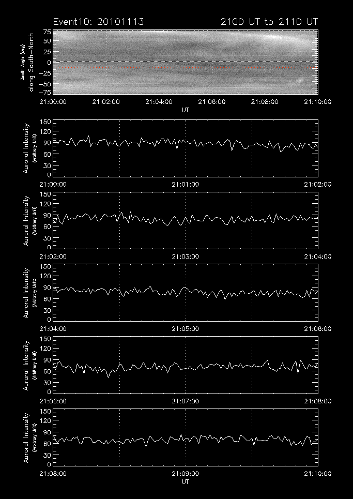Click the keogram's "21:06:00" time axis label
The width and height of the screenshot is (353, 499).
[x=212, y=102]
